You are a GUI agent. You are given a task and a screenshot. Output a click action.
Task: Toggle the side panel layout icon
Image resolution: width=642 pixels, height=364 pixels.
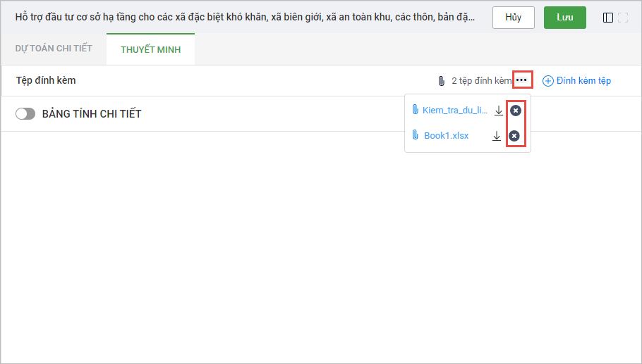pyautogui.click(x=608, y=18)
